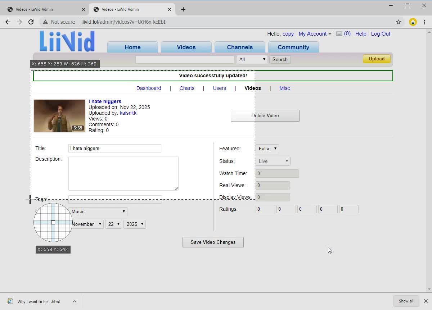Select the Community navigation tab

point(293,47)
